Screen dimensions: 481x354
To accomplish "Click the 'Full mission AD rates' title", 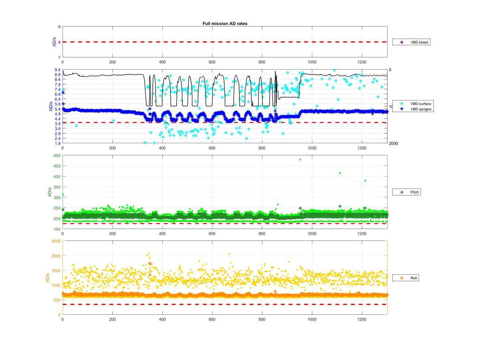I will coord(225,24).
